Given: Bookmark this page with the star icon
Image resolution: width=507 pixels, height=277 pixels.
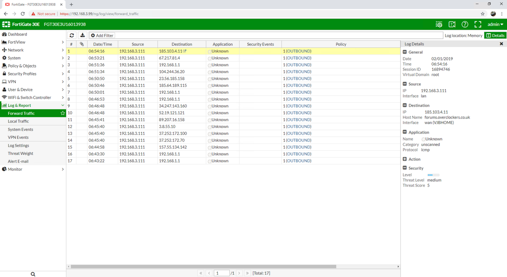Looking at the screenshot, I should 482,14.
